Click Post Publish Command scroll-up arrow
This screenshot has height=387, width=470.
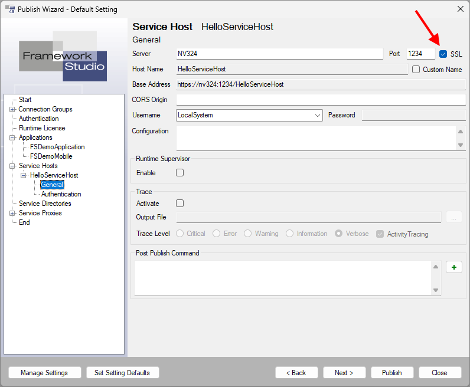[436, 267]
